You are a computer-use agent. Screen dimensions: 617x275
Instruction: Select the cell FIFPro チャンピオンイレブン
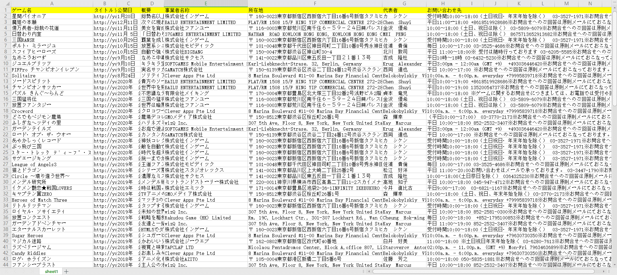52,69
